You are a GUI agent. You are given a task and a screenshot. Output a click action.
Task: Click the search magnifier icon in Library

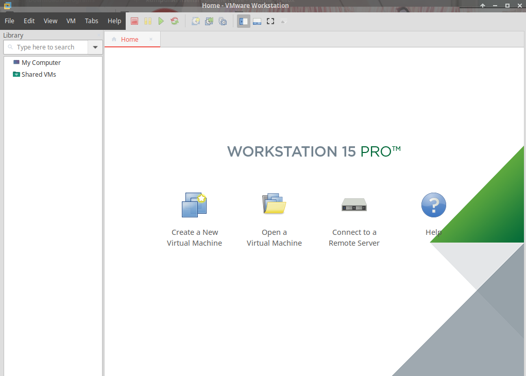pos(10,47)
